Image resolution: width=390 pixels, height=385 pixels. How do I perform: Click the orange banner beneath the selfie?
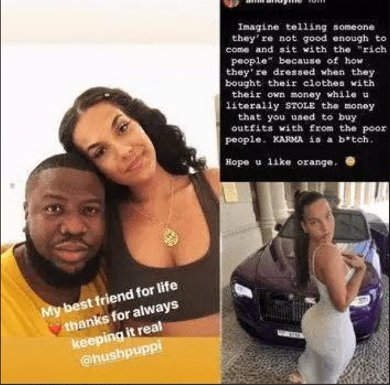pos(110,360)
